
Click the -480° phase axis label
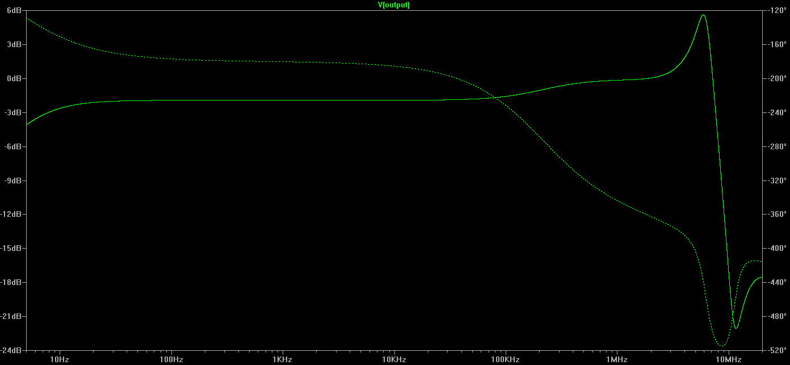coord(776,316)
